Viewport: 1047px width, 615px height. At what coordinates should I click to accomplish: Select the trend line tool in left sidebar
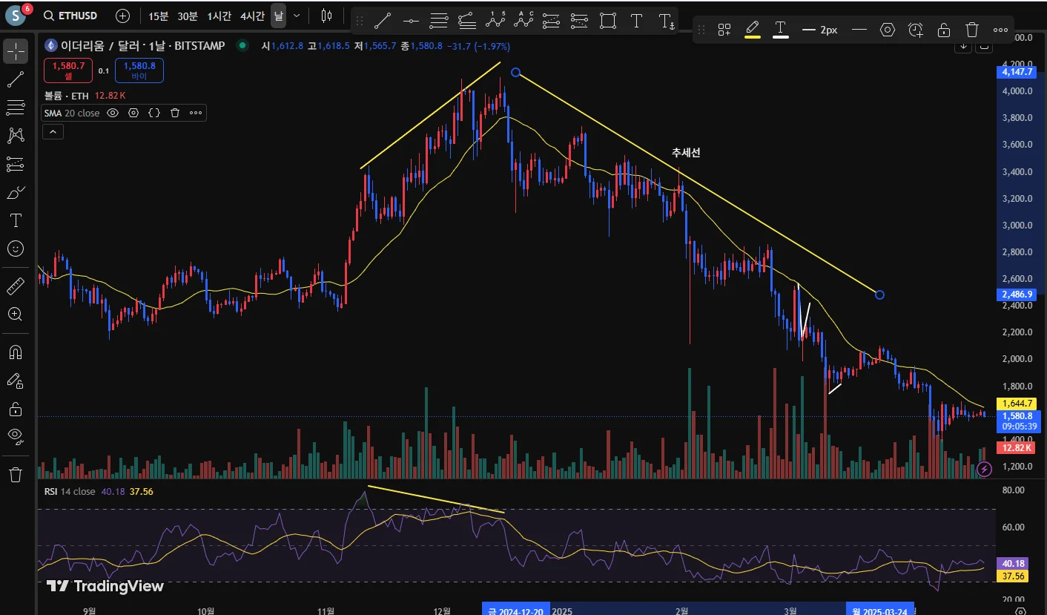16,79
